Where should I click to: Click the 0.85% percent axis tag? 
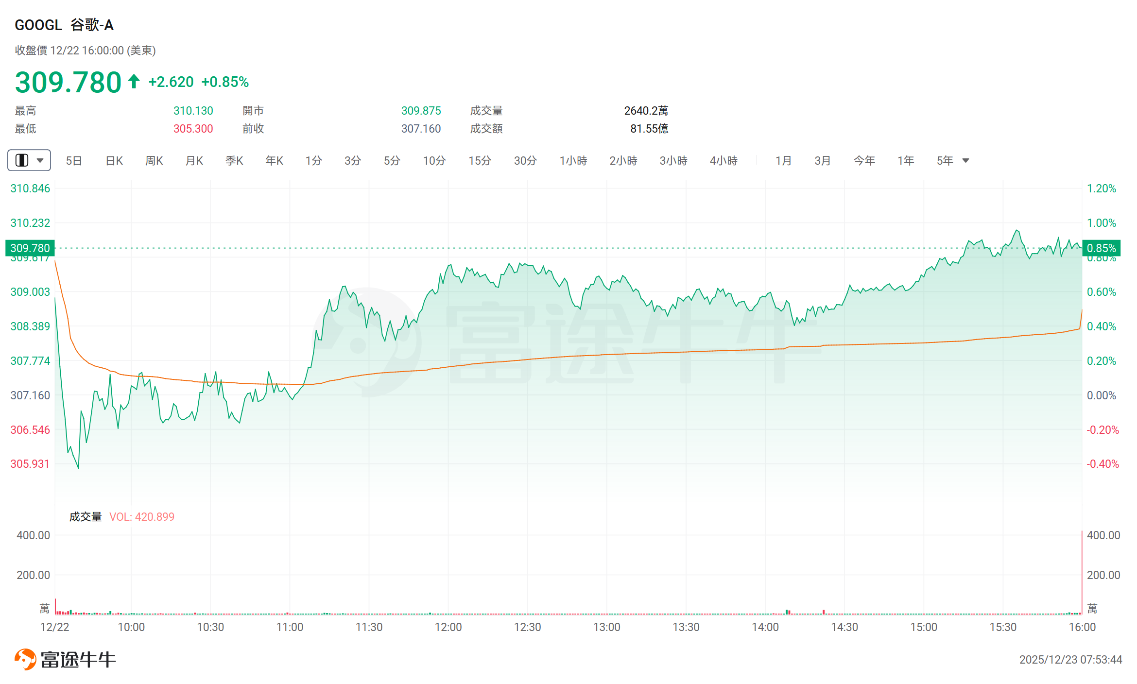click(1101, 248)
